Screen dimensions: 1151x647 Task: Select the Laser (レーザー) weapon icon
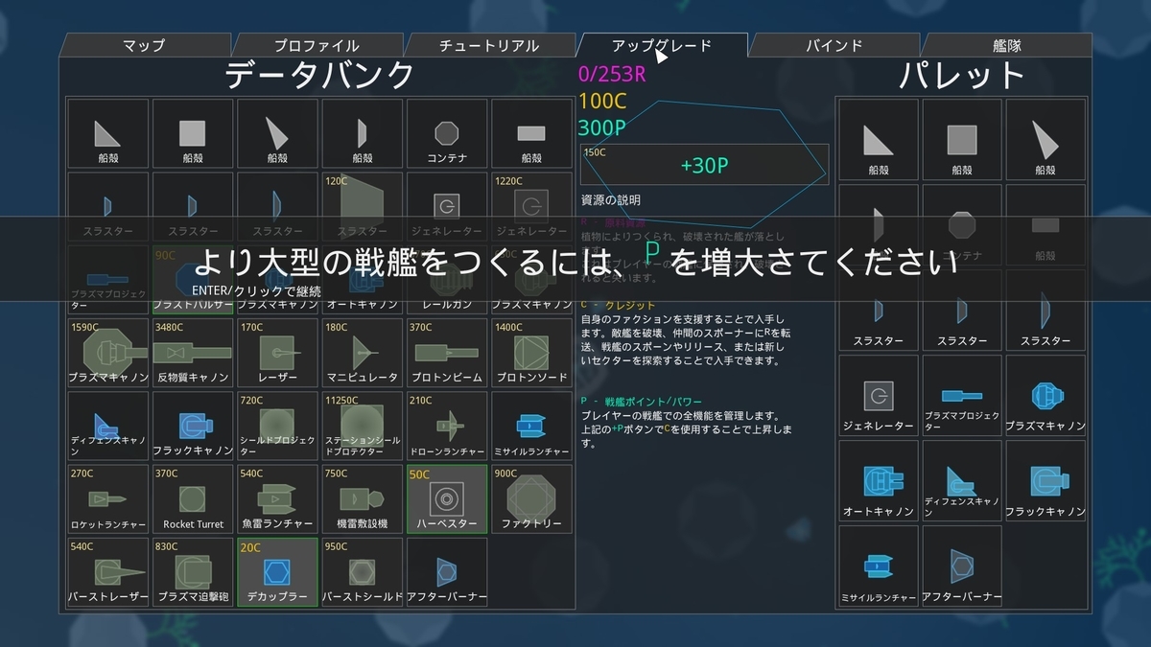point(276,352)
